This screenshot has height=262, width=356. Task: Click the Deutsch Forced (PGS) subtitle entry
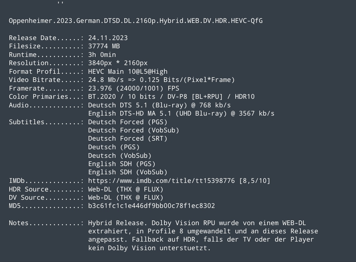coord(128,122)
